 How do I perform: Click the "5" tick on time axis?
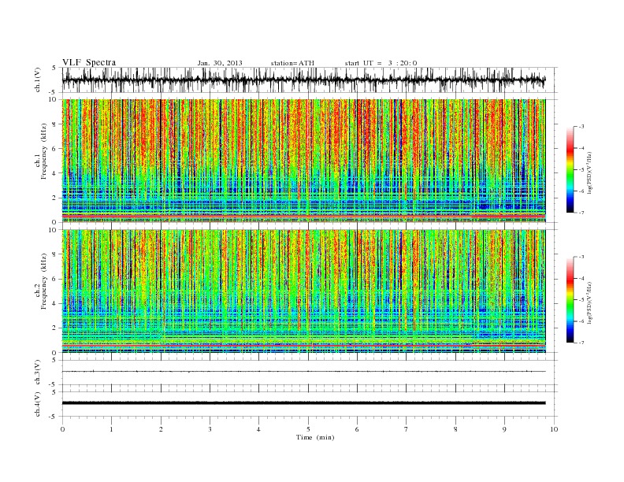click(x=308, y=429)
